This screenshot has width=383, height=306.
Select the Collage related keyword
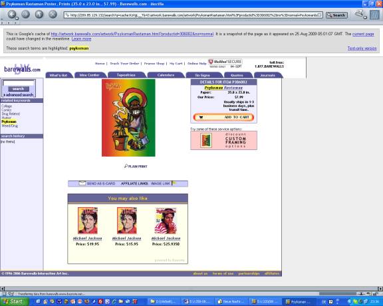coord(7,106)
